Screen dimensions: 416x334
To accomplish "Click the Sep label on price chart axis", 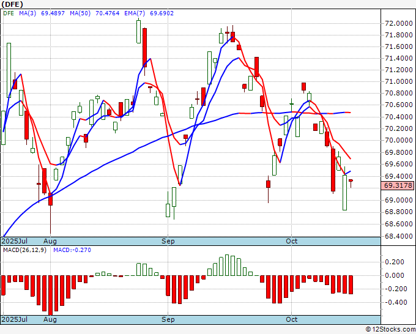I will pos(168,241).
